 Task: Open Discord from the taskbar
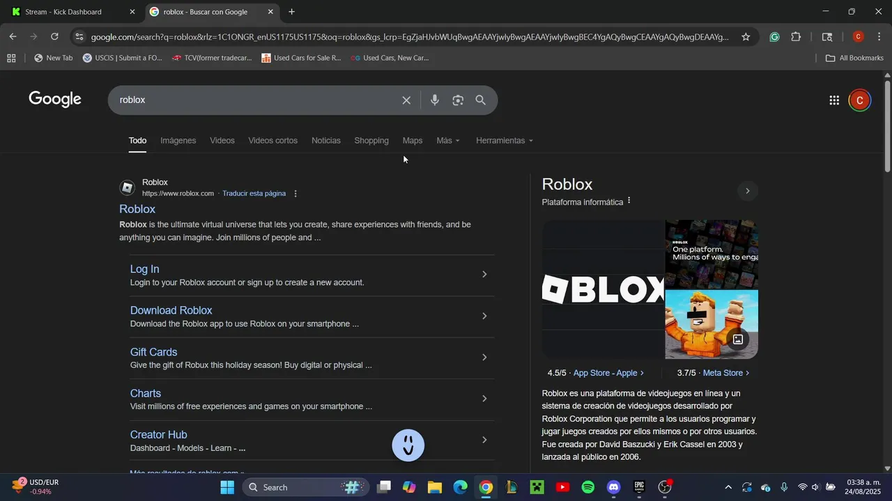coord(613,487)
